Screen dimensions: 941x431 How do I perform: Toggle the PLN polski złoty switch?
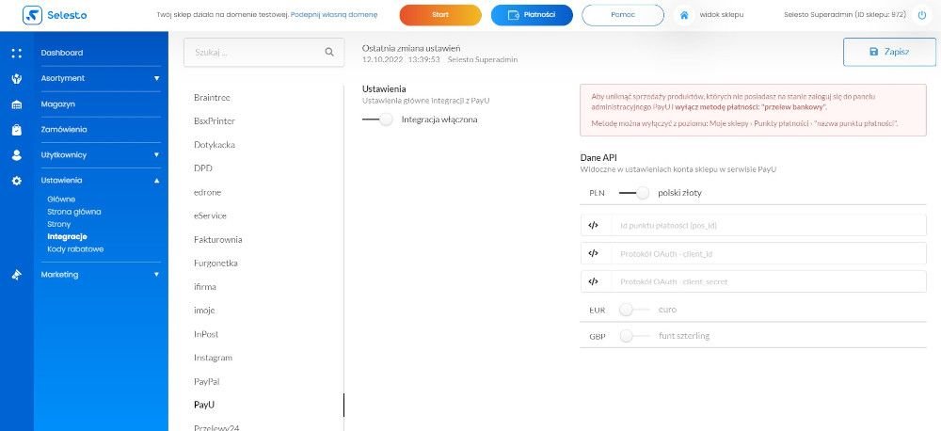click(x=633, y=193)
